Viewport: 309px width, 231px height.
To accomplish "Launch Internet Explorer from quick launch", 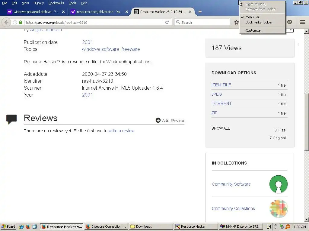I will click(x=21, y=227).
